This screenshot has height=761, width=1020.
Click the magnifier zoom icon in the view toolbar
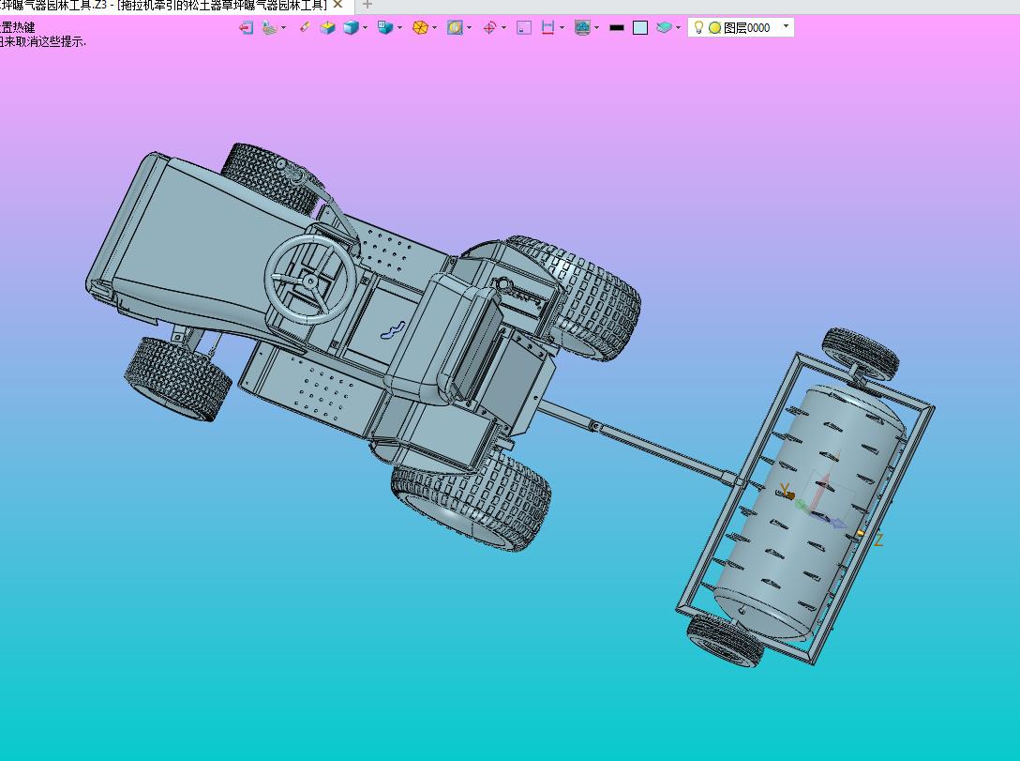455,27
